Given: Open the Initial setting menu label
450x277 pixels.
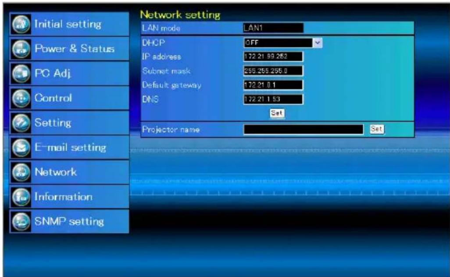Looking at the screenshot, I should coord(68,24).
